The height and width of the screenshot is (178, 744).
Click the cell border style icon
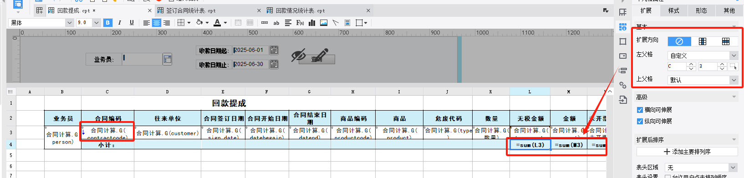(181, 23)
